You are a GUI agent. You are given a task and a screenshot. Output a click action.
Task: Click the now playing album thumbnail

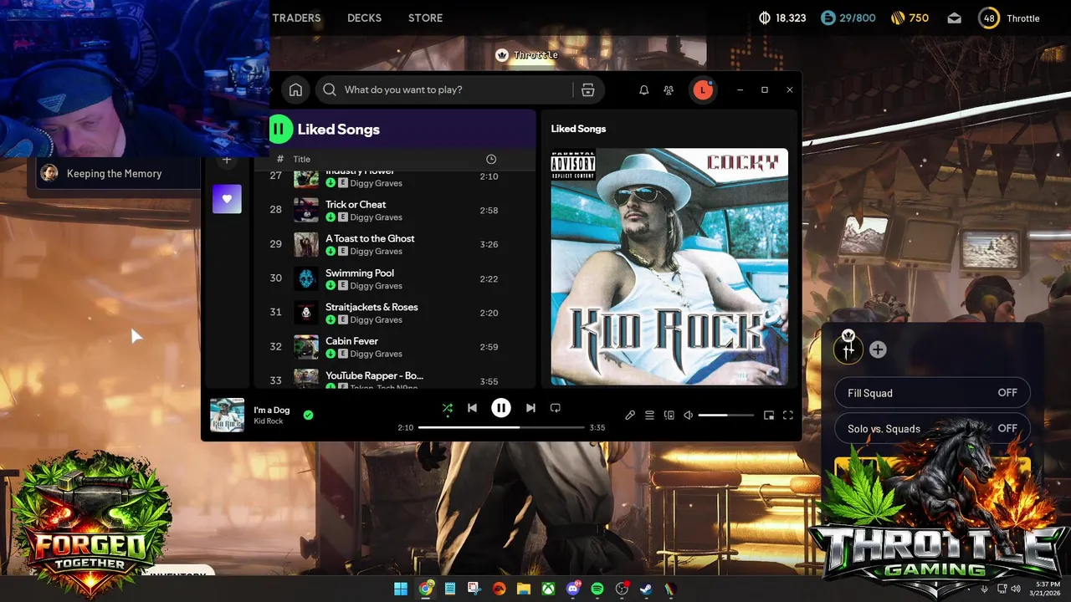click(227, 415)
